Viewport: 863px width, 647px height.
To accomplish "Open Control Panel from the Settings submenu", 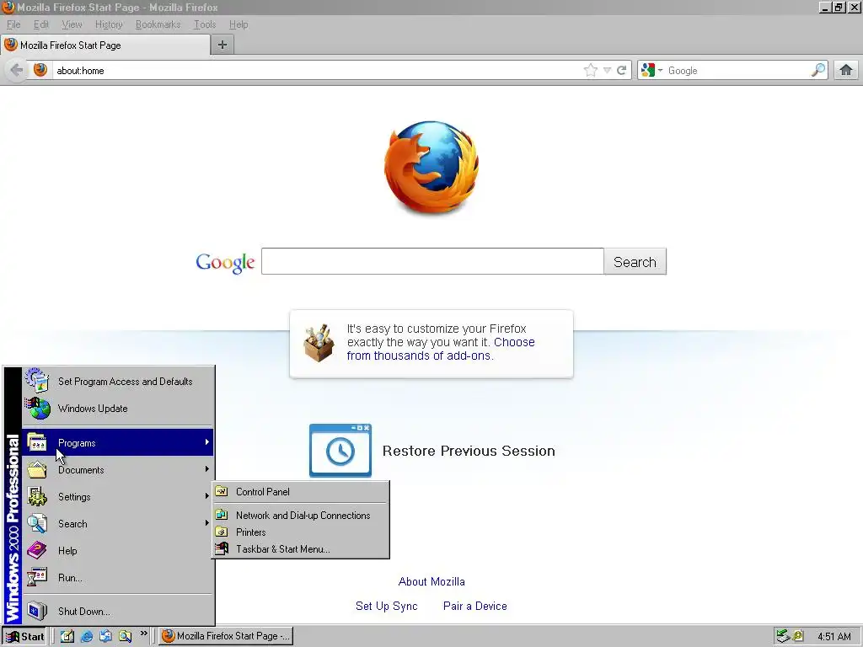I will click(x=301, y=492).
